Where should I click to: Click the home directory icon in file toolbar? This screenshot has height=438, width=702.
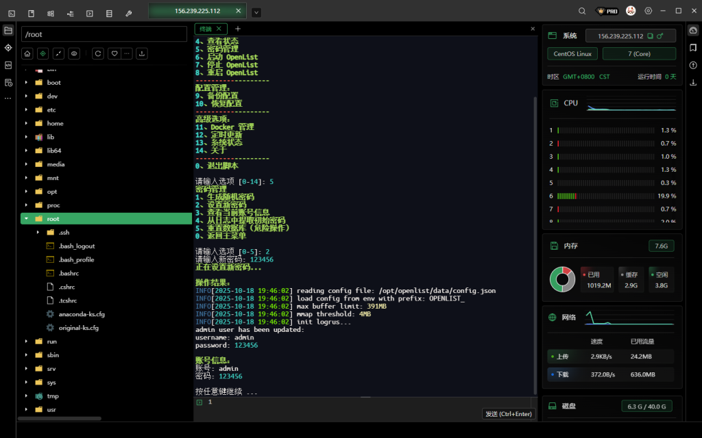point(27,53)
